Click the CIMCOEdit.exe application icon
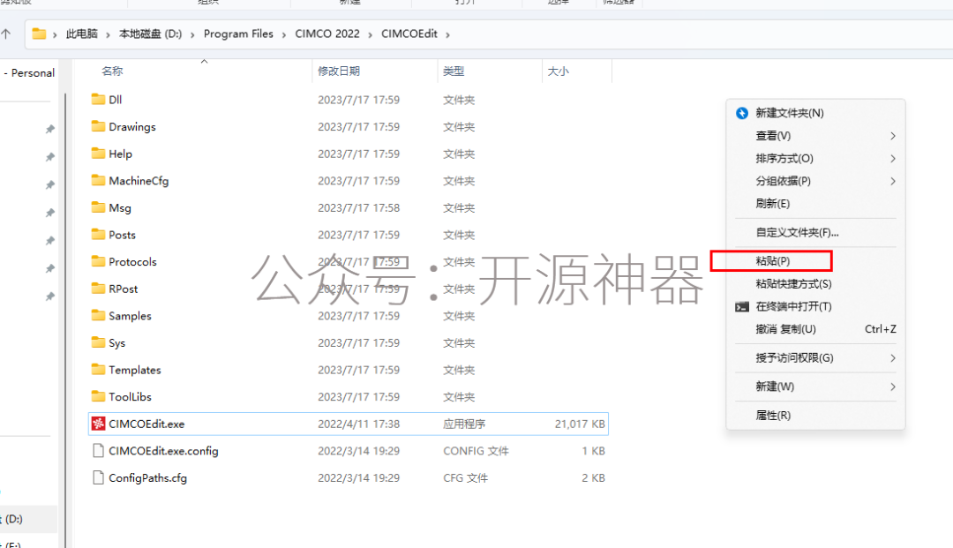This screenshot has width=953, height=548. tap(98, 424)
